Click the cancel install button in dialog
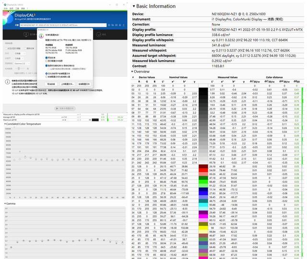This screenshot has width=307, height=259. pos(51,84)
